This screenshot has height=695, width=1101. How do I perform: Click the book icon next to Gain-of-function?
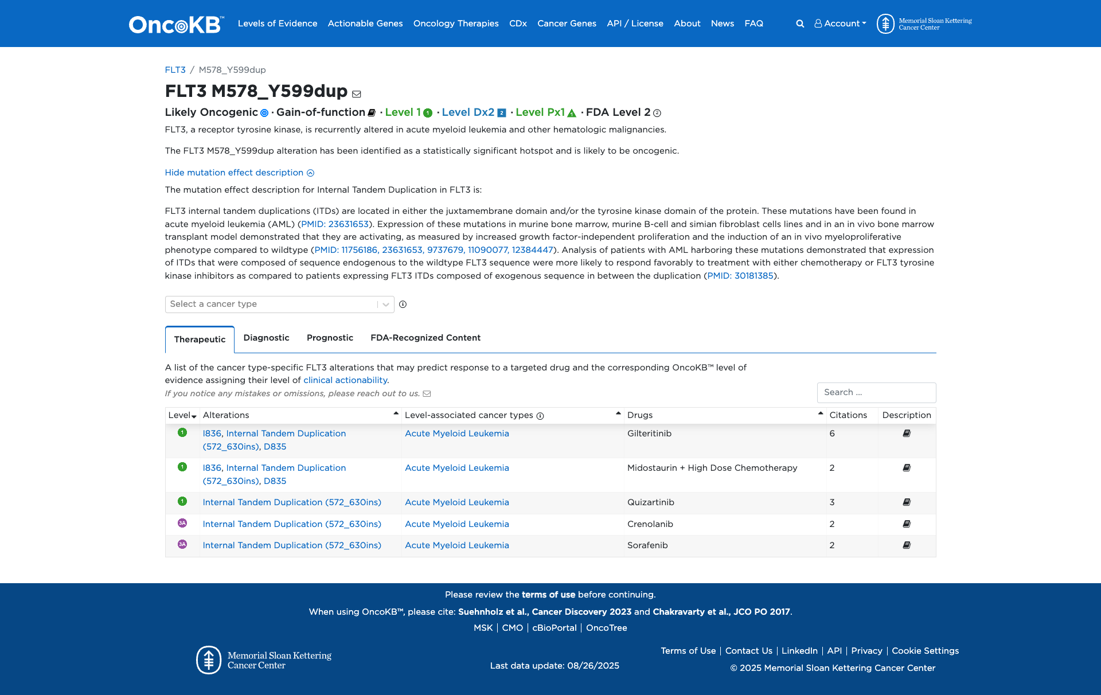[372, 113]
